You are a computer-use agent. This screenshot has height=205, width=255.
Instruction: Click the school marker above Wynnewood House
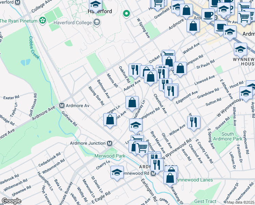coord(241,50)
